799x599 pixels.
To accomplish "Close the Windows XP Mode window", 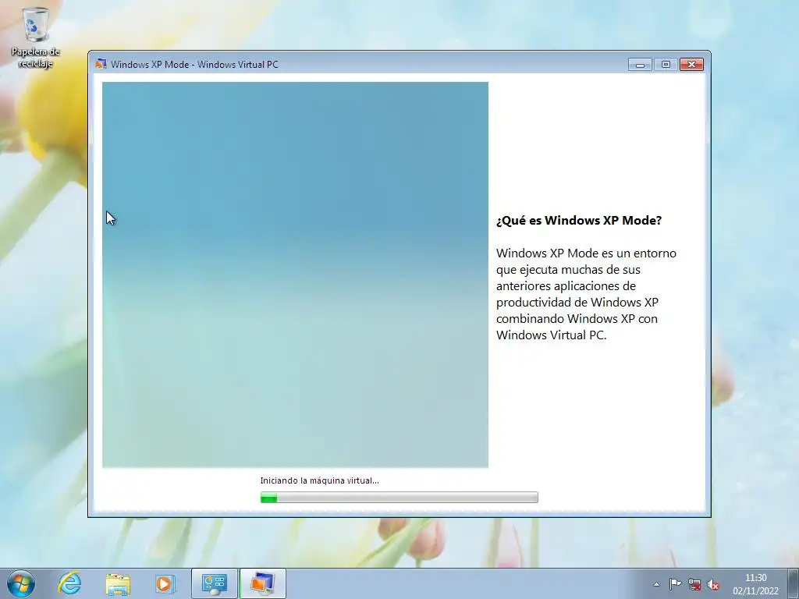I will pyautogui.click(x=691, y=64).
